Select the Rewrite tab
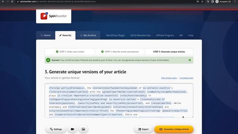This screenshot has width=238, height=134. click(x=65, y=35)
